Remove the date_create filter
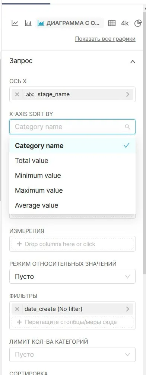 point(17,309)
